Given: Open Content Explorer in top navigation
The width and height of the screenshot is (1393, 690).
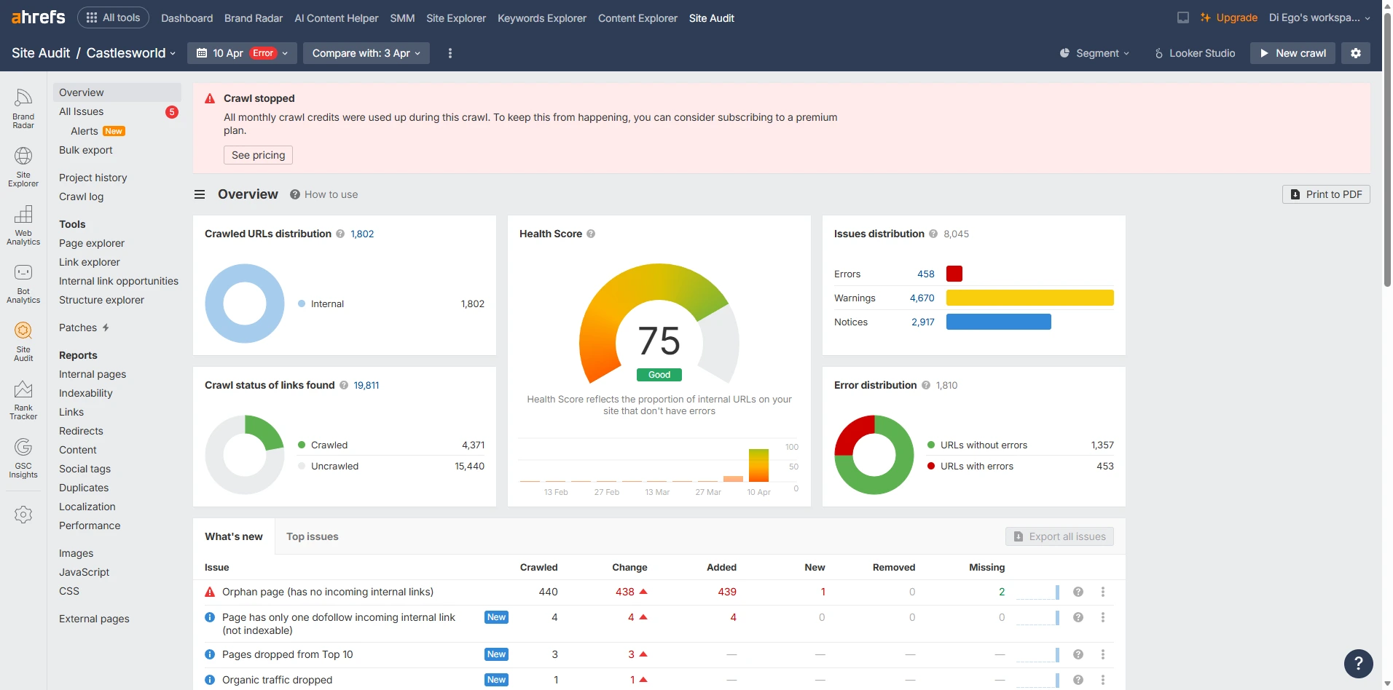Looking at the screenshot, I should point(637,18).
